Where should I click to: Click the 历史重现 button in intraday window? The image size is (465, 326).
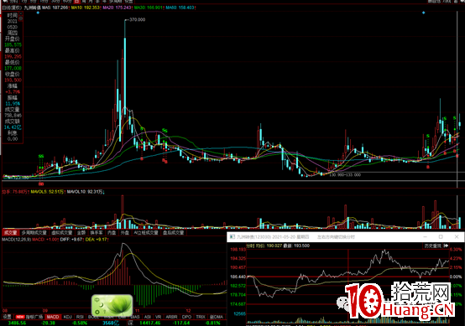(432, 246)
